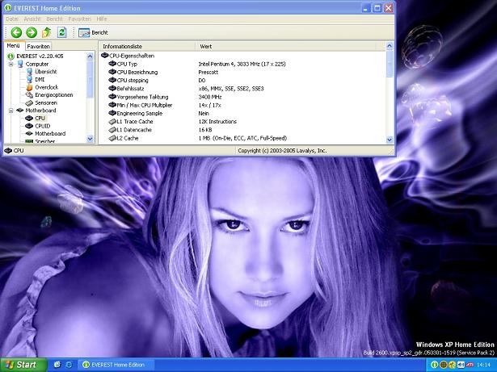Click the first quick launch icon
Screen dimensions: 497x372
point(57,365)
